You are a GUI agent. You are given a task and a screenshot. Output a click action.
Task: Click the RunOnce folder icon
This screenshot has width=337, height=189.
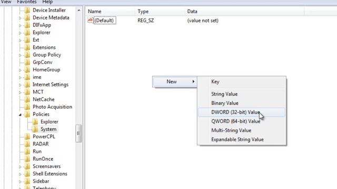pyautogui.click(x=27, y=159)
